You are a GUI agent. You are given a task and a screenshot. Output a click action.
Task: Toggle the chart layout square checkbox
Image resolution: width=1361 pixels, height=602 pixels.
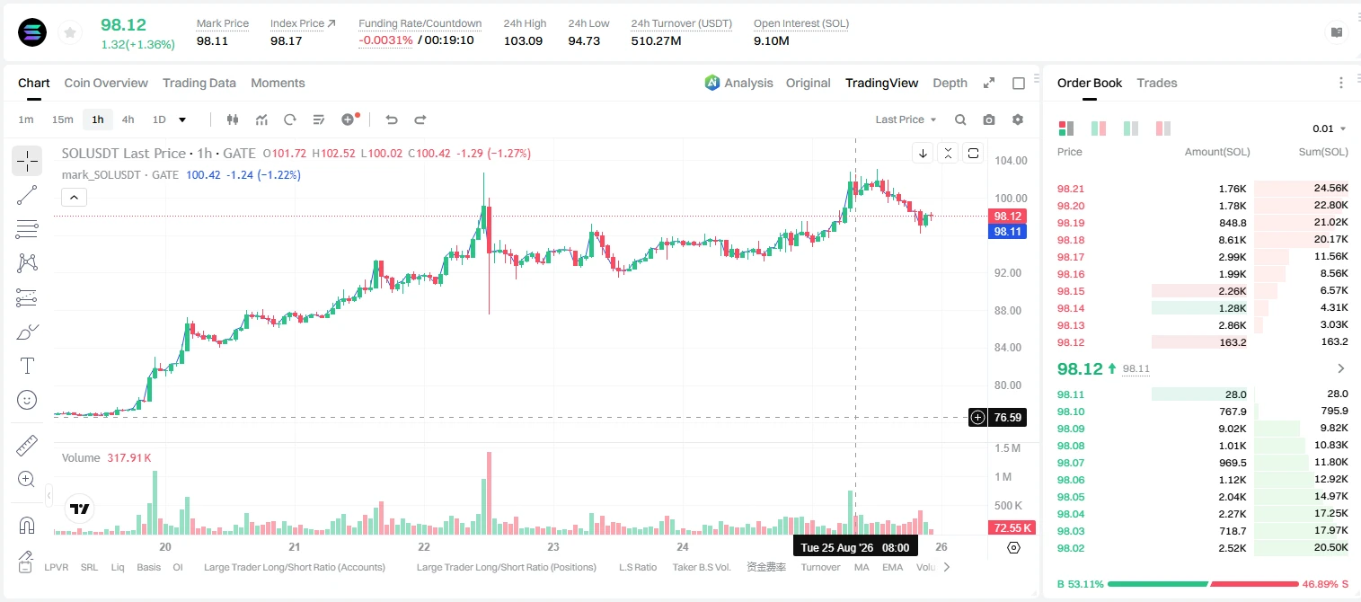[1019, 84]
